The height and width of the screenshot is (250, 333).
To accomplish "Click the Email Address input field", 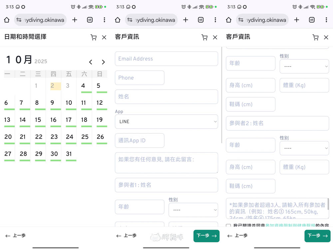I will (166, 59).
